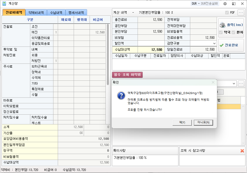Click the red X in 조제 시 참고사항
247x173 pixels.
(x=242, y=151)
